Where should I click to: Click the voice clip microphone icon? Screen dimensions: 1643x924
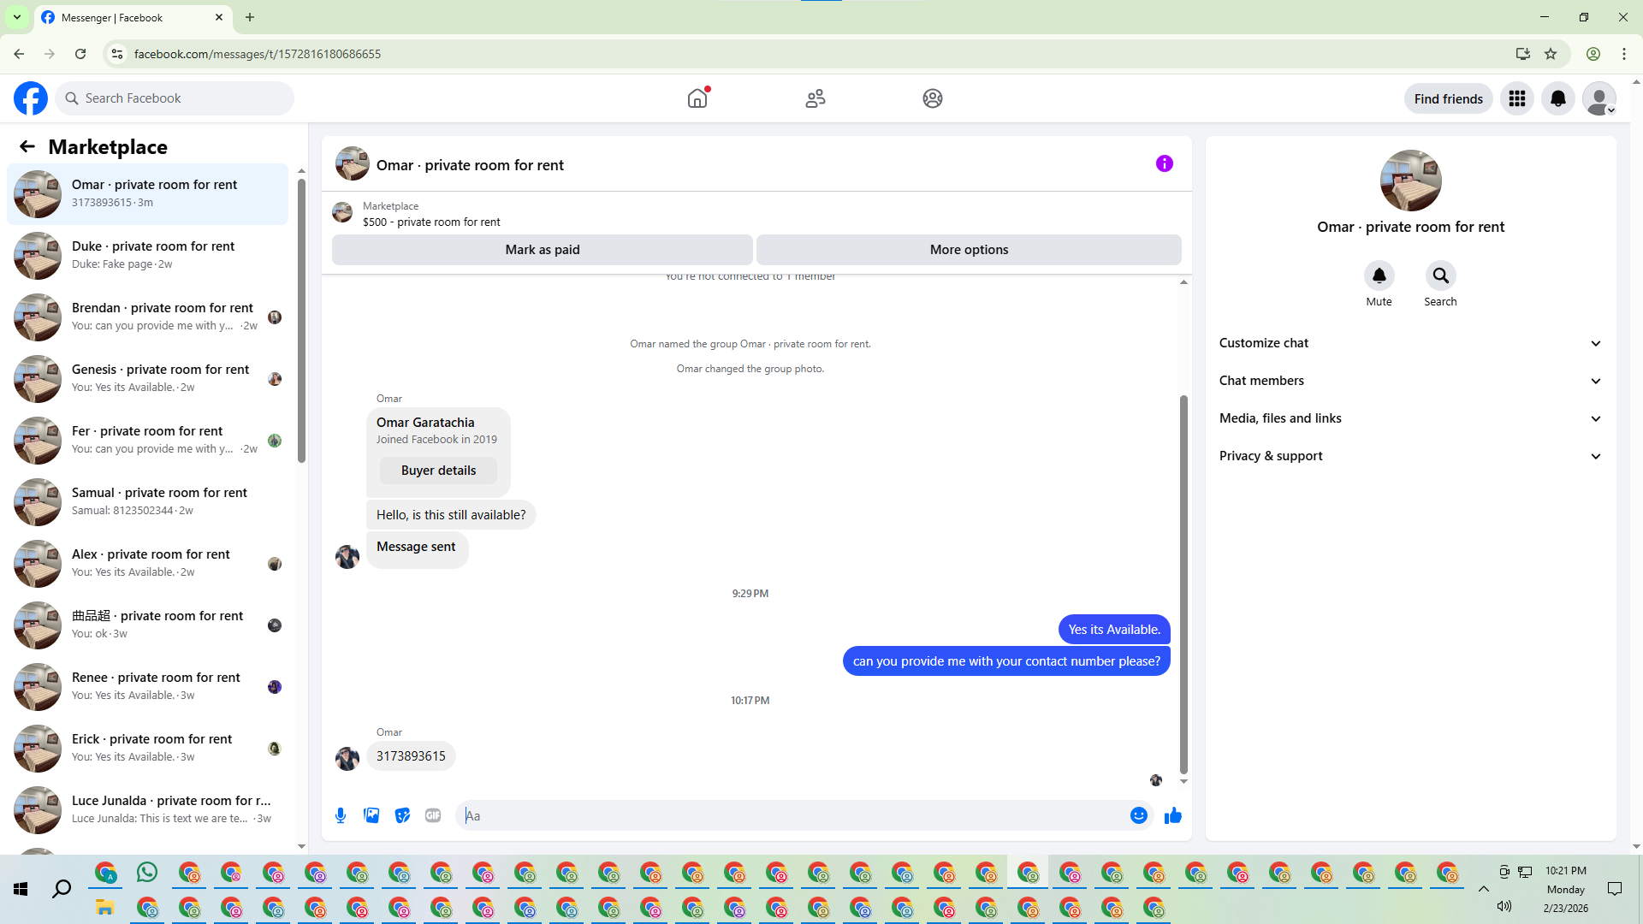341,815
